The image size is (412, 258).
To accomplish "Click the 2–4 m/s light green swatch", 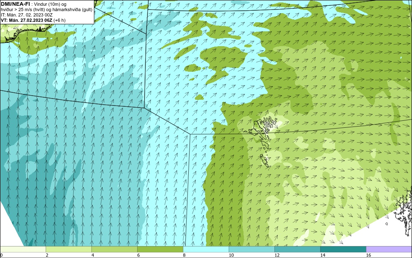I will [x=68, y=249].
